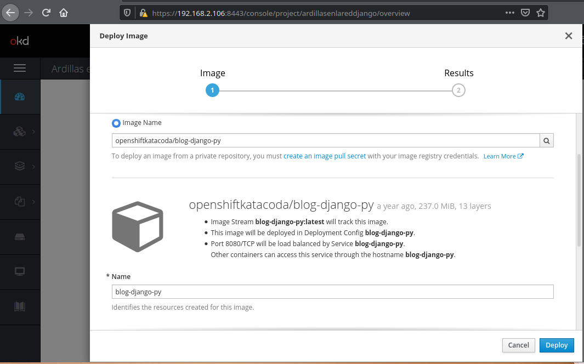Screen dimensions: 584x364
Task: Open the page actions three-dots menu
Action: (x=510, y=13)
